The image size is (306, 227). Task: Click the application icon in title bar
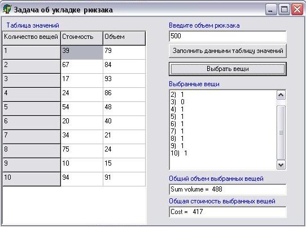point(7,9)
